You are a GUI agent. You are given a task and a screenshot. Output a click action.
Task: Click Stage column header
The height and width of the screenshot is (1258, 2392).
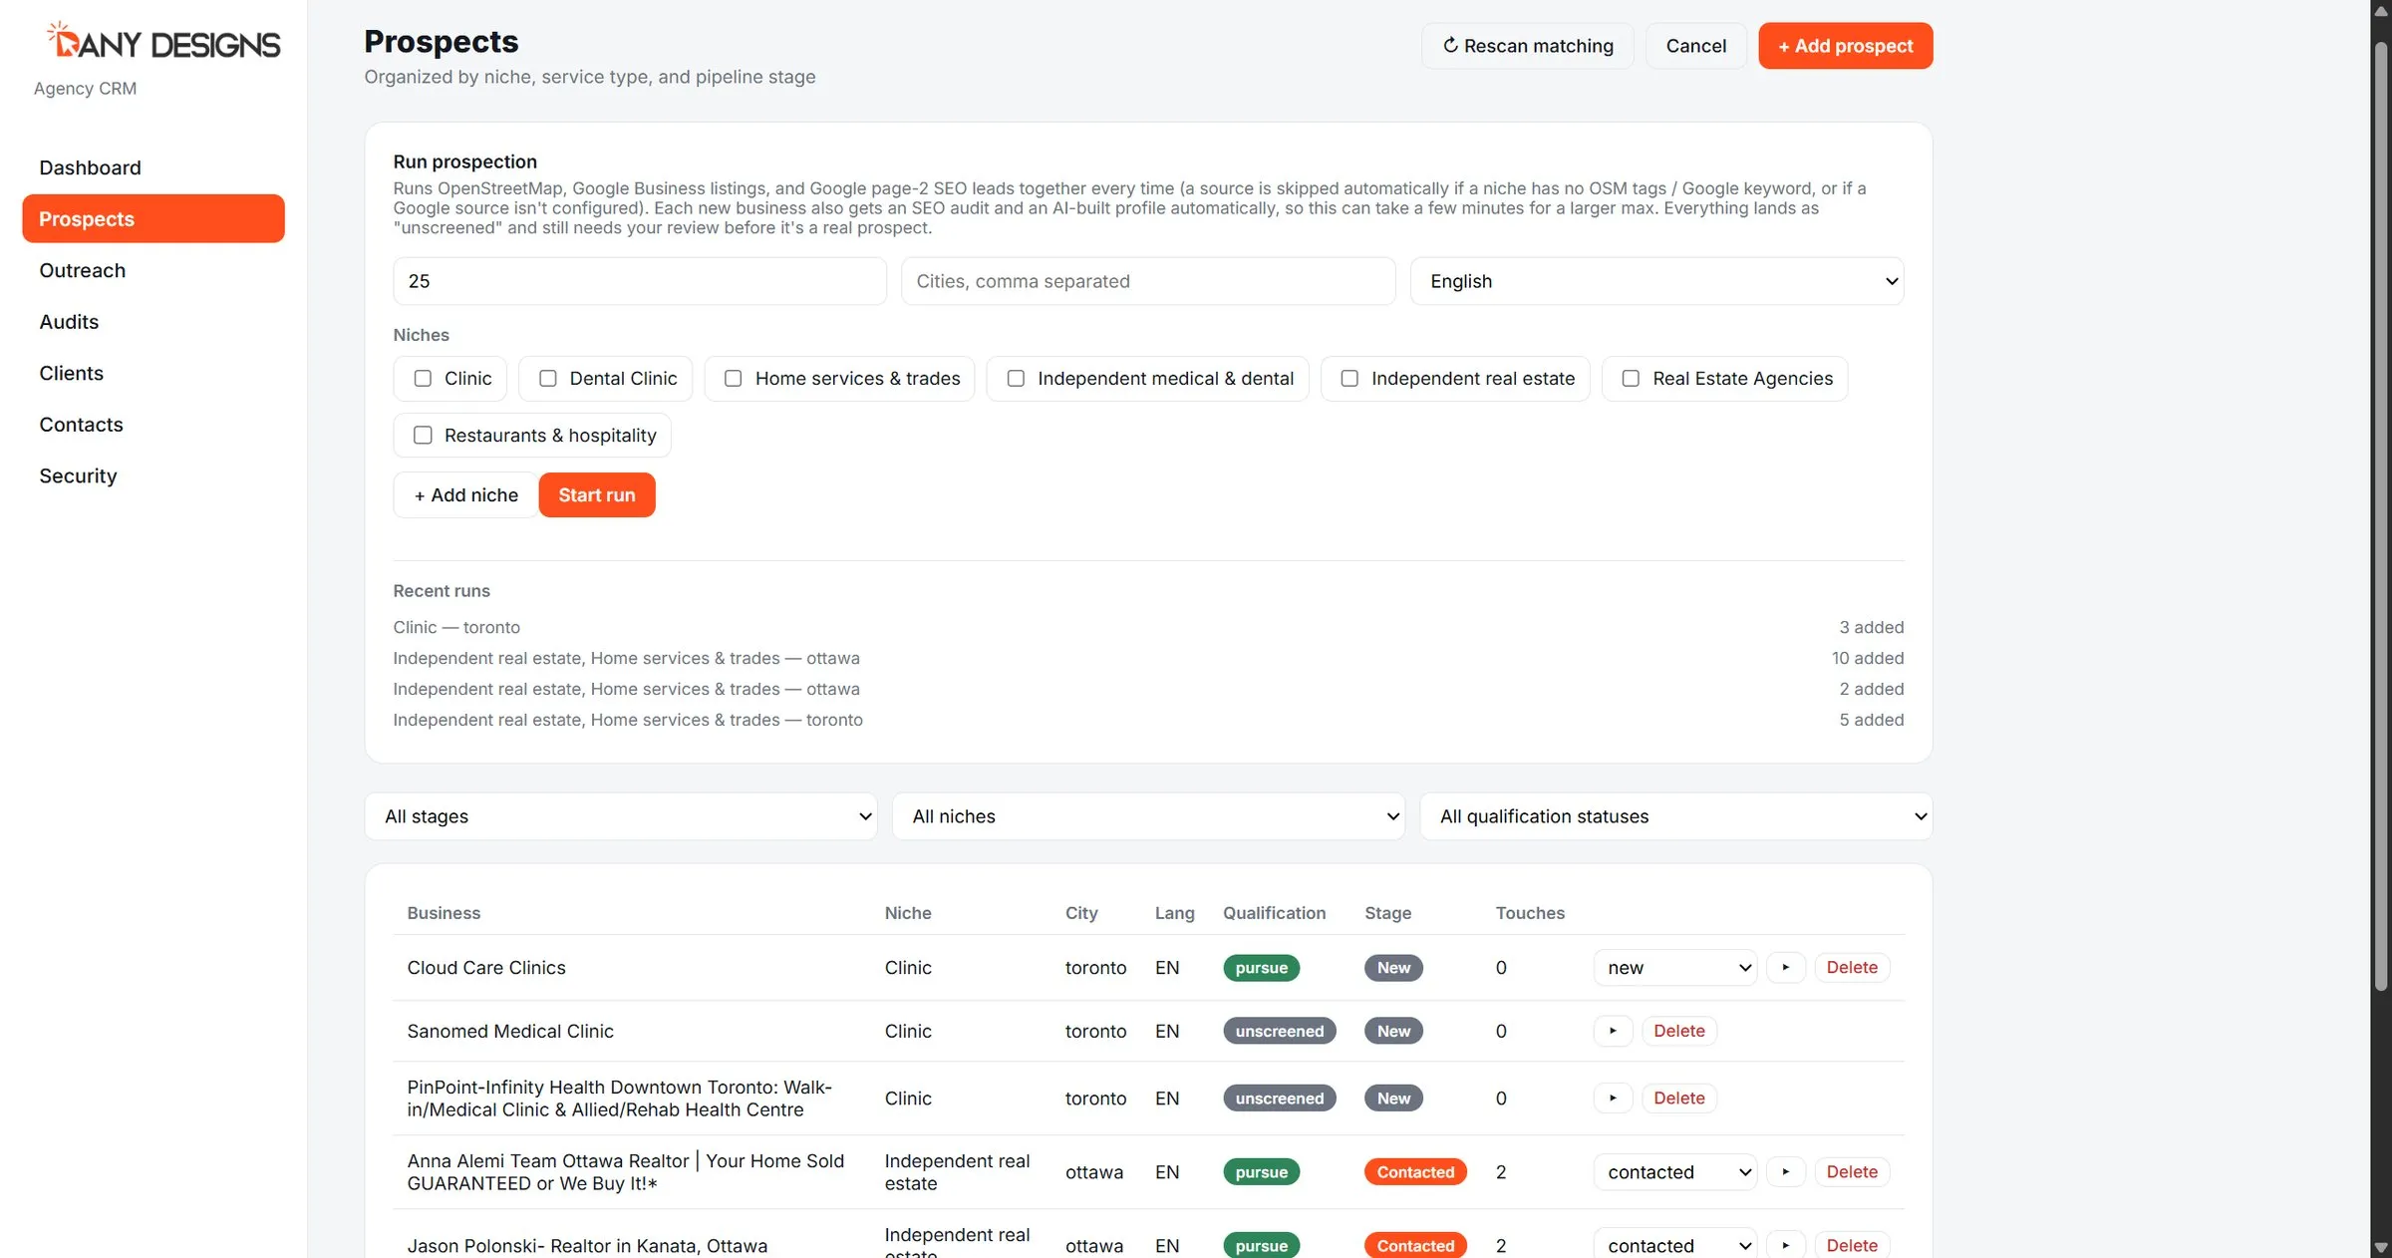1387,912
